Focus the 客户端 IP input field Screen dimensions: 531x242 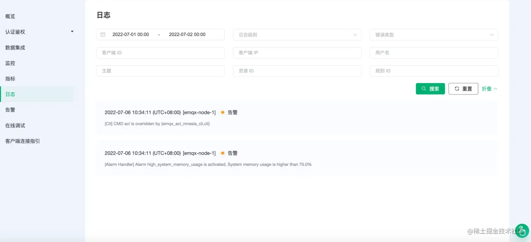click(297, 53)
